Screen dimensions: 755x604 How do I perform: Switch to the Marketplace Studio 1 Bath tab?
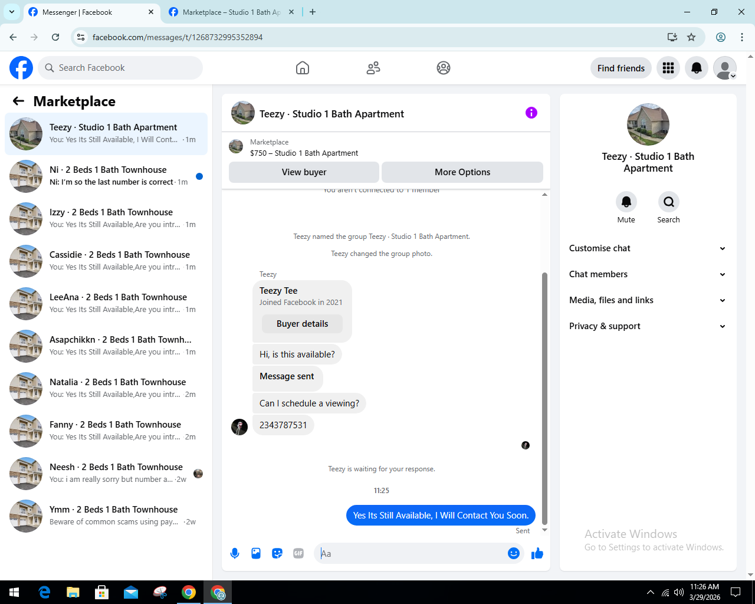(x=231, y=12)
